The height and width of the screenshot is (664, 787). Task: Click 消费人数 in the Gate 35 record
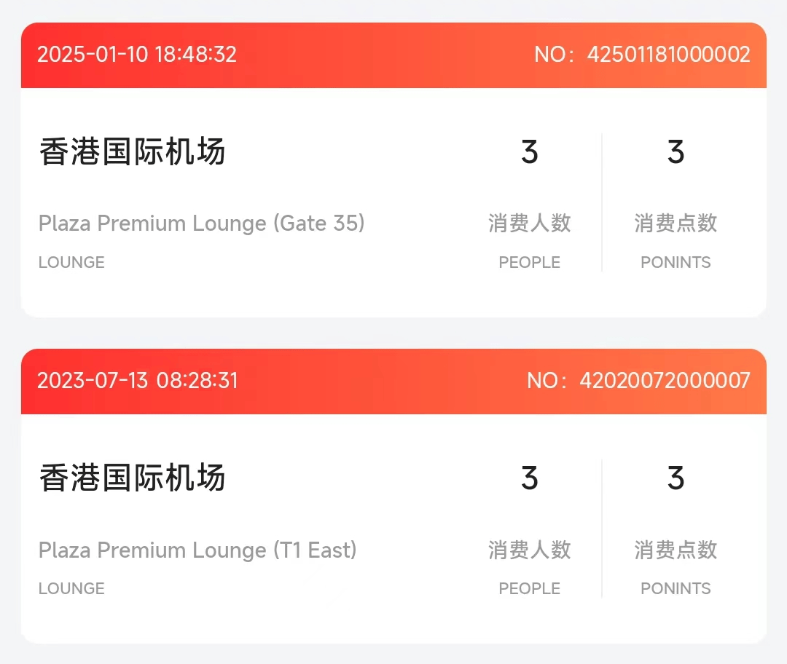[530, 223]
